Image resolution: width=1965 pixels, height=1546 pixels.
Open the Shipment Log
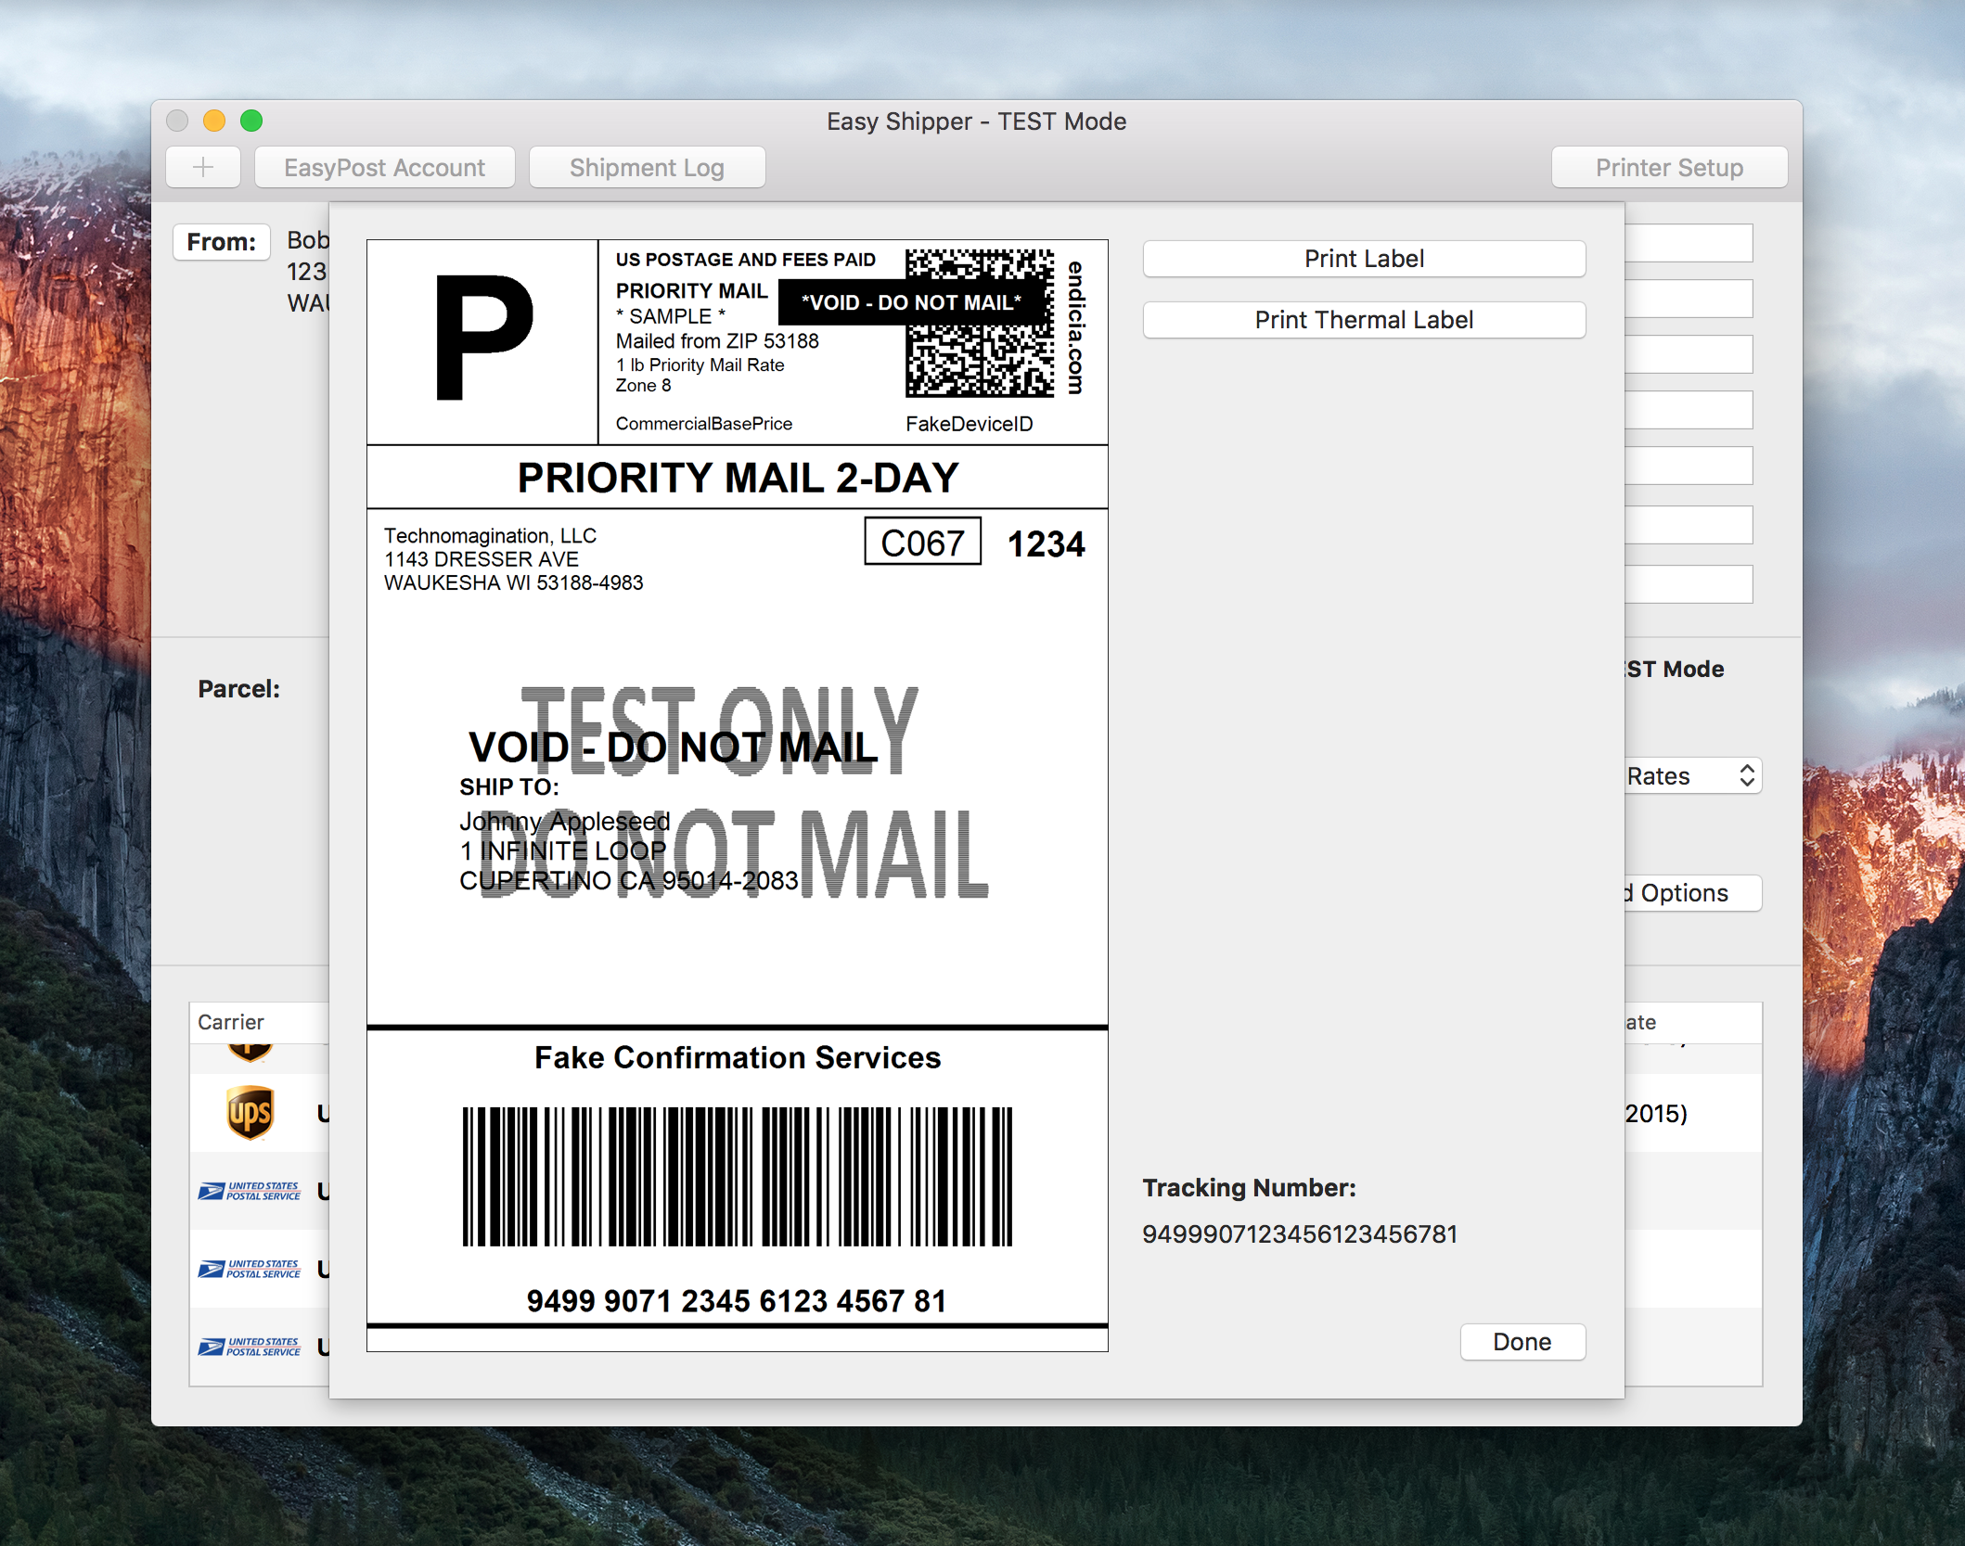tap(647, 168)
